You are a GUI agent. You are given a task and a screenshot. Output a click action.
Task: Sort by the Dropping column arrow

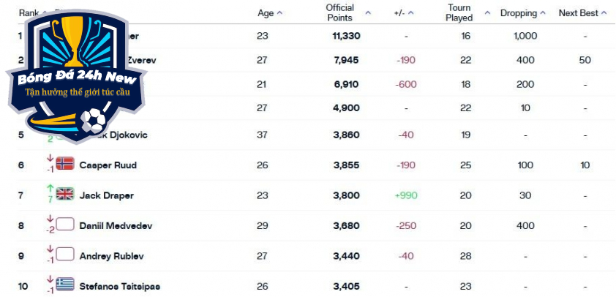(x=543, y=13)
